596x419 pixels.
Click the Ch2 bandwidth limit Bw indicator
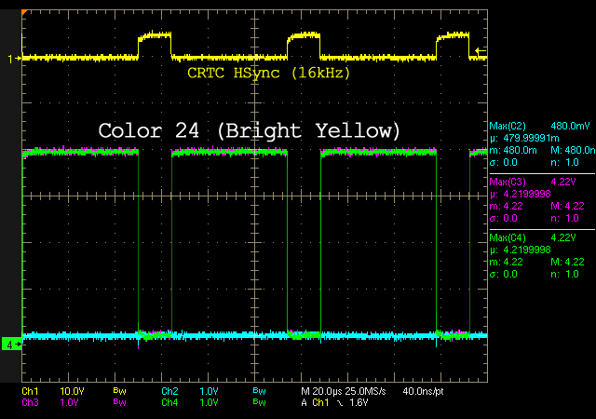pos(259,391)
